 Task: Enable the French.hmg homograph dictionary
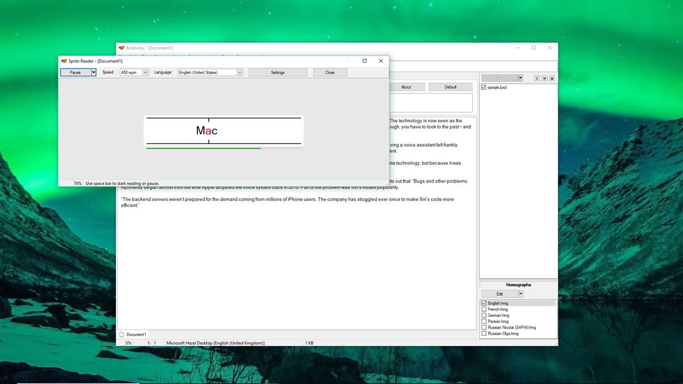[484, 309]
